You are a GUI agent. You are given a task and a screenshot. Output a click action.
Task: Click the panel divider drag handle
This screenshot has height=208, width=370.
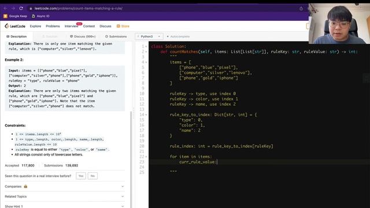pyautogui.click(x=134, y=113)
